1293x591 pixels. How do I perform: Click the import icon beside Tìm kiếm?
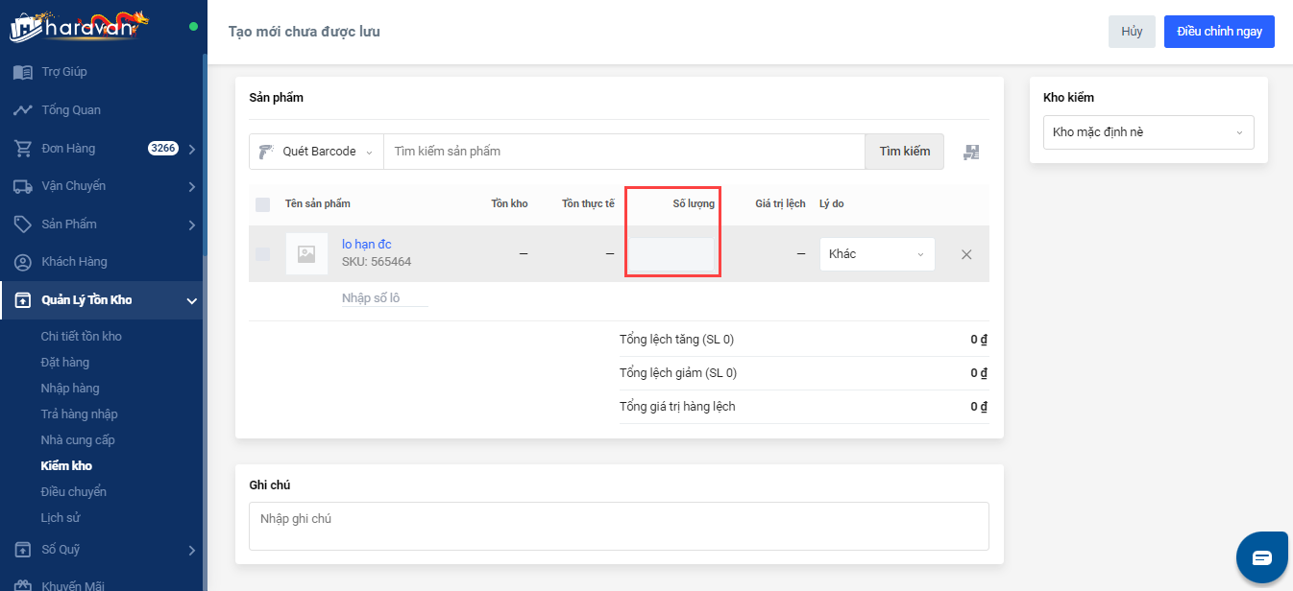click(971, 152)
